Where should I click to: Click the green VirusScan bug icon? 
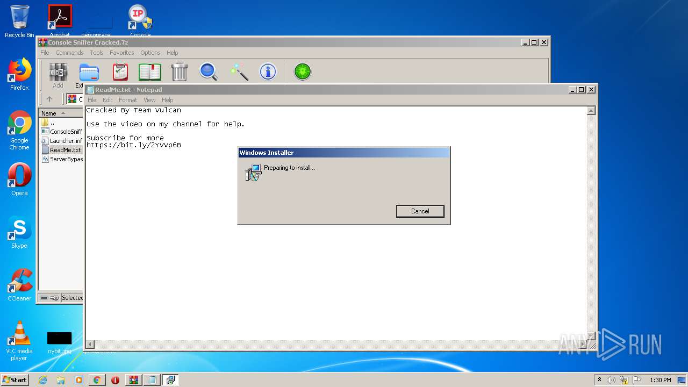(x=303, y=71)
